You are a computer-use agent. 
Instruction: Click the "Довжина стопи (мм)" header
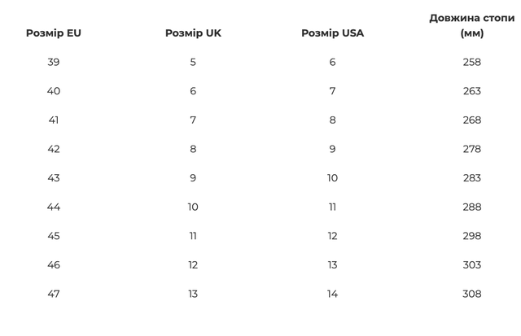(471, 25)
